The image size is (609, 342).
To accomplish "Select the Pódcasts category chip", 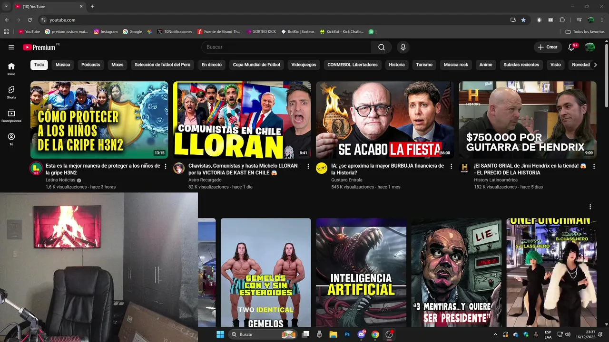I will [90, 65].
